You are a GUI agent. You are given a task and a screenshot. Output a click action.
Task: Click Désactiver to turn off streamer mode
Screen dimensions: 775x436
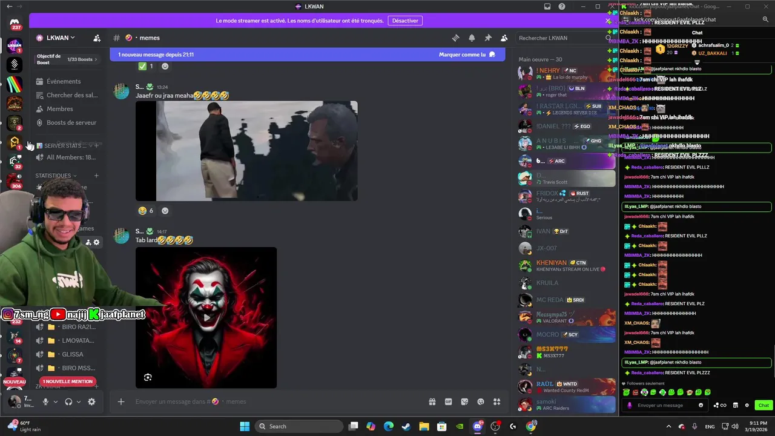(405, 21)
